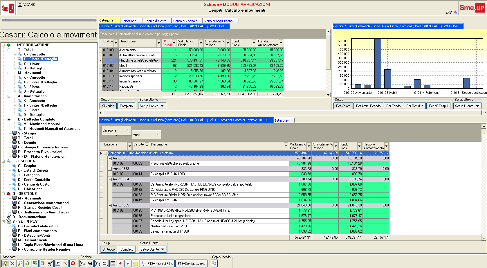The image size is (487, 268).
Task: Click the red down arrow icon
Action: (128, 263)
